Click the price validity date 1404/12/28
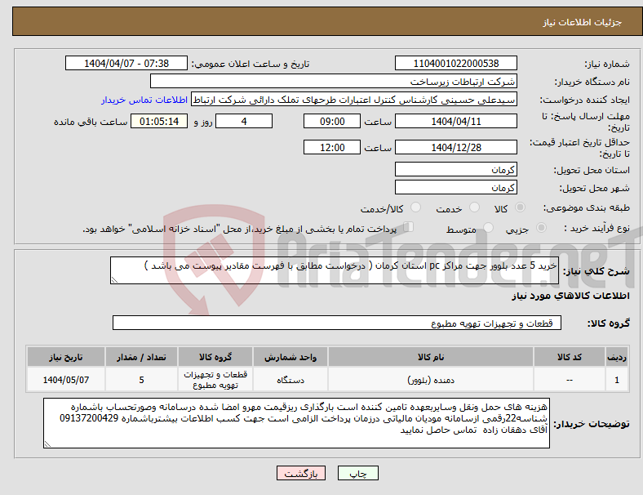This screenshot has height=495, width=643. (455, 147)
